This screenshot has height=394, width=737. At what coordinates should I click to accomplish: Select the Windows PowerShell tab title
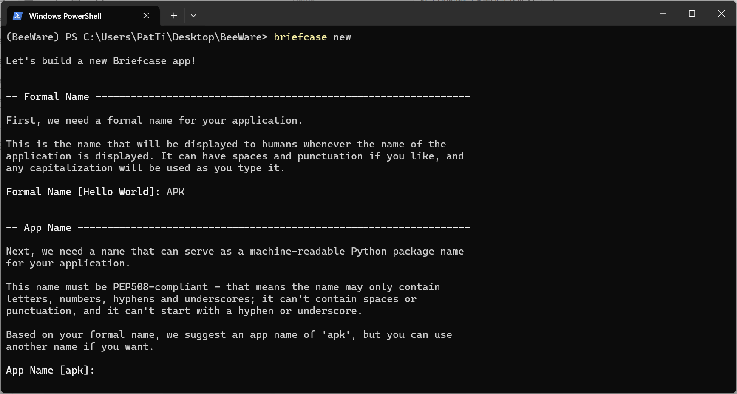coord(65,16)
